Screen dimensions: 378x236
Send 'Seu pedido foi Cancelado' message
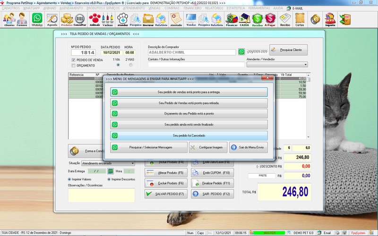coord(189,135)
